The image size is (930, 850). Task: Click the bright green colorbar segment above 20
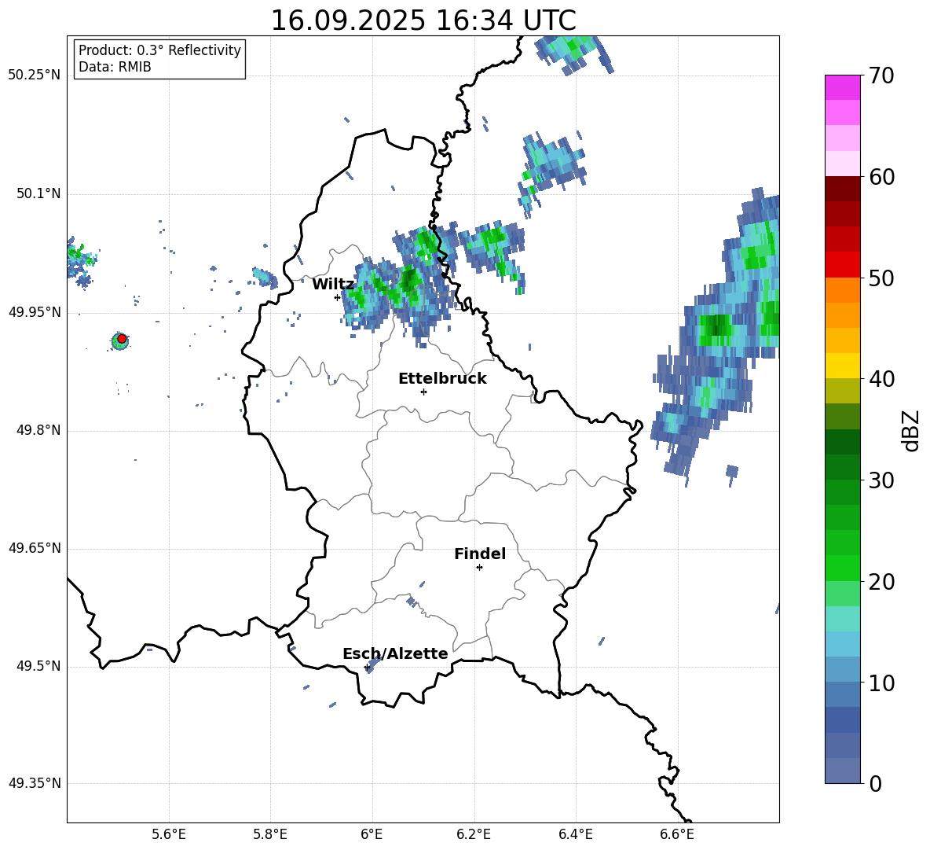(x=842, y=569)
